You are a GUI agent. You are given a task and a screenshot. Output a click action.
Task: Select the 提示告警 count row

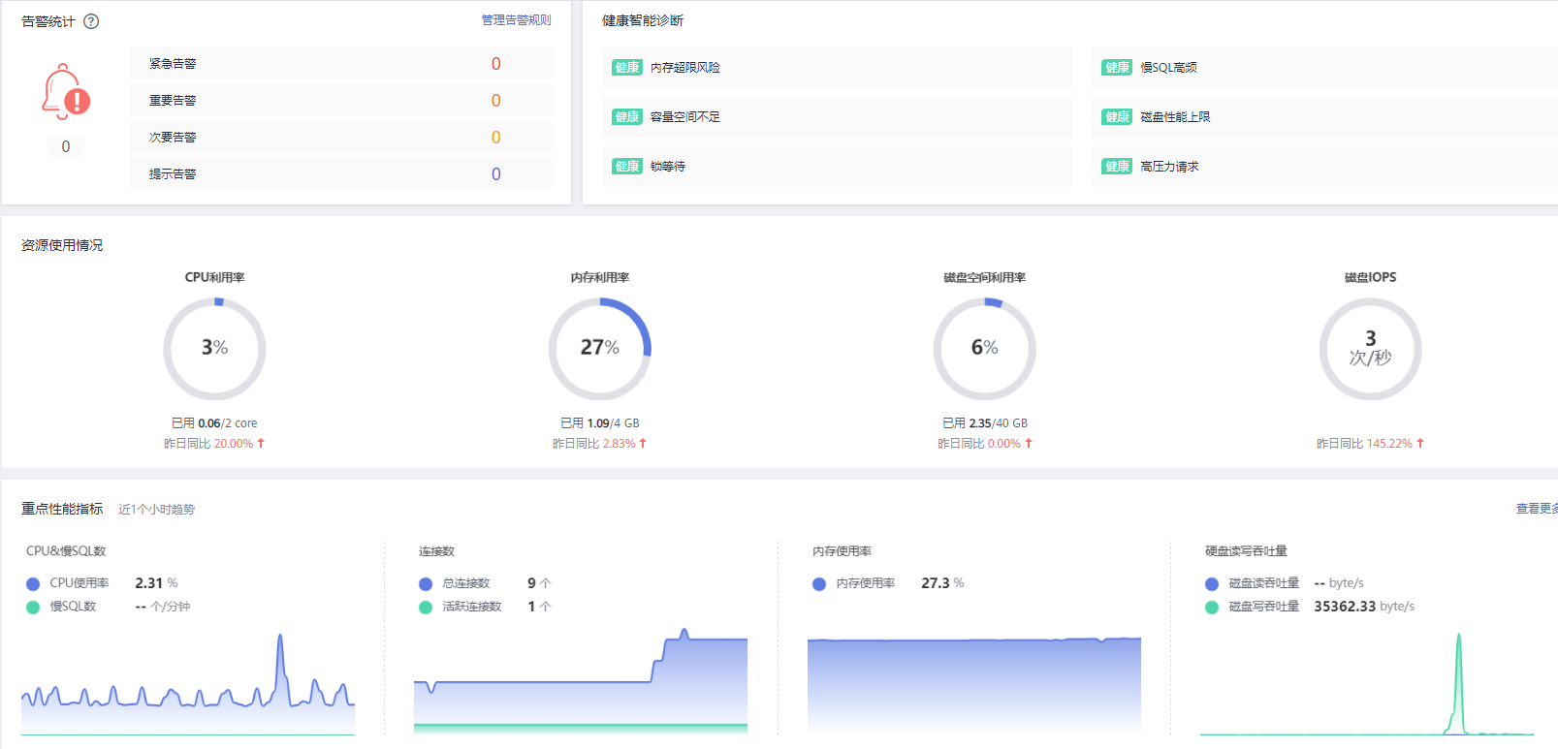(x=340, y=174)
